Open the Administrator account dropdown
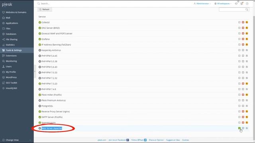This screenshot has height=143, width=255. click(x=202, y=4)
